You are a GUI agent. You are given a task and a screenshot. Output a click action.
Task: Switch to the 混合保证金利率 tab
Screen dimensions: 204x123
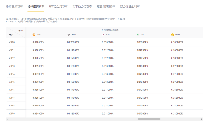[130, 6]
